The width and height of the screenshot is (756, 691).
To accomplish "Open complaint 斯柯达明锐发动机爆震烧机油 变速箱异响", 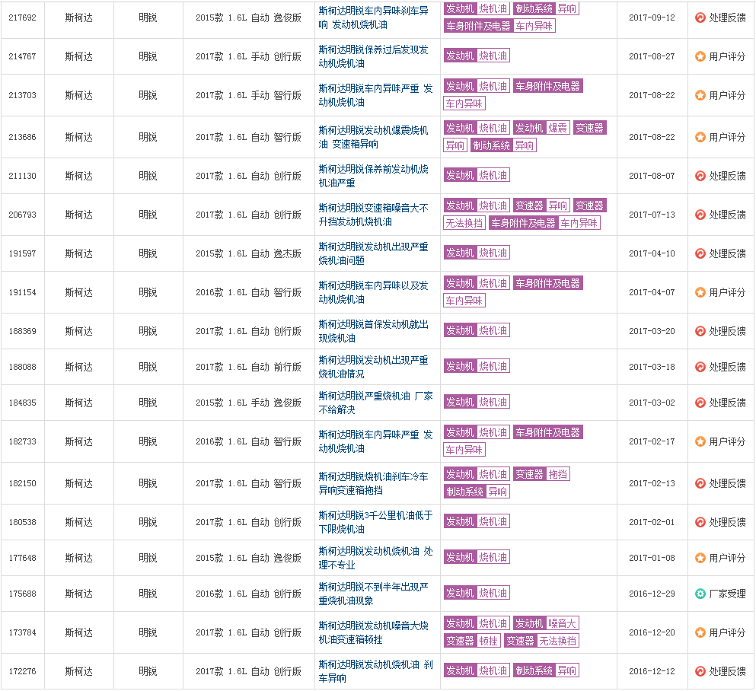I will (373, 137).
